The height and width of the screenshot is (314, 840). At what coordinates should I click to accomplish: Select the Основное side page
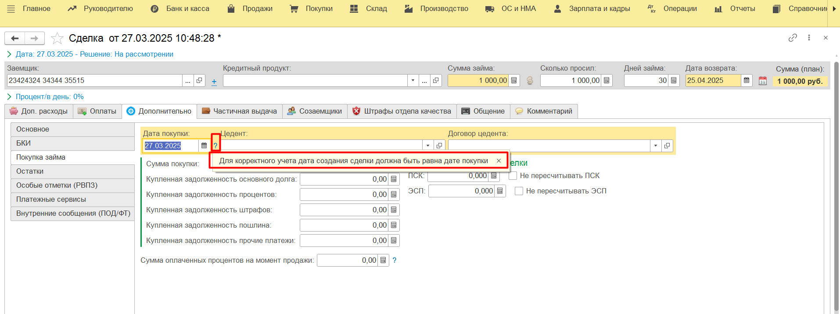coord(72,129)
